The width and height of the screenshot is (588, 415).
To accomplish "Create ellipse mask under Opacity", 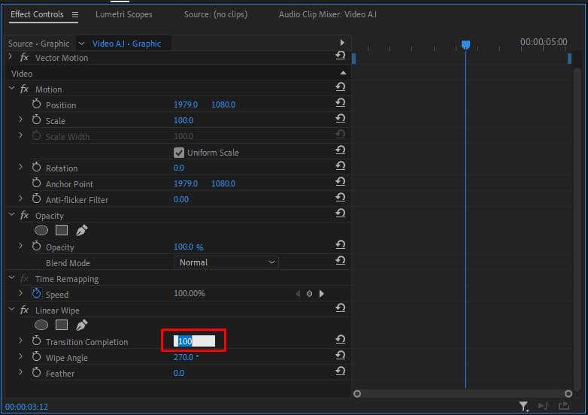I will 41,231.
